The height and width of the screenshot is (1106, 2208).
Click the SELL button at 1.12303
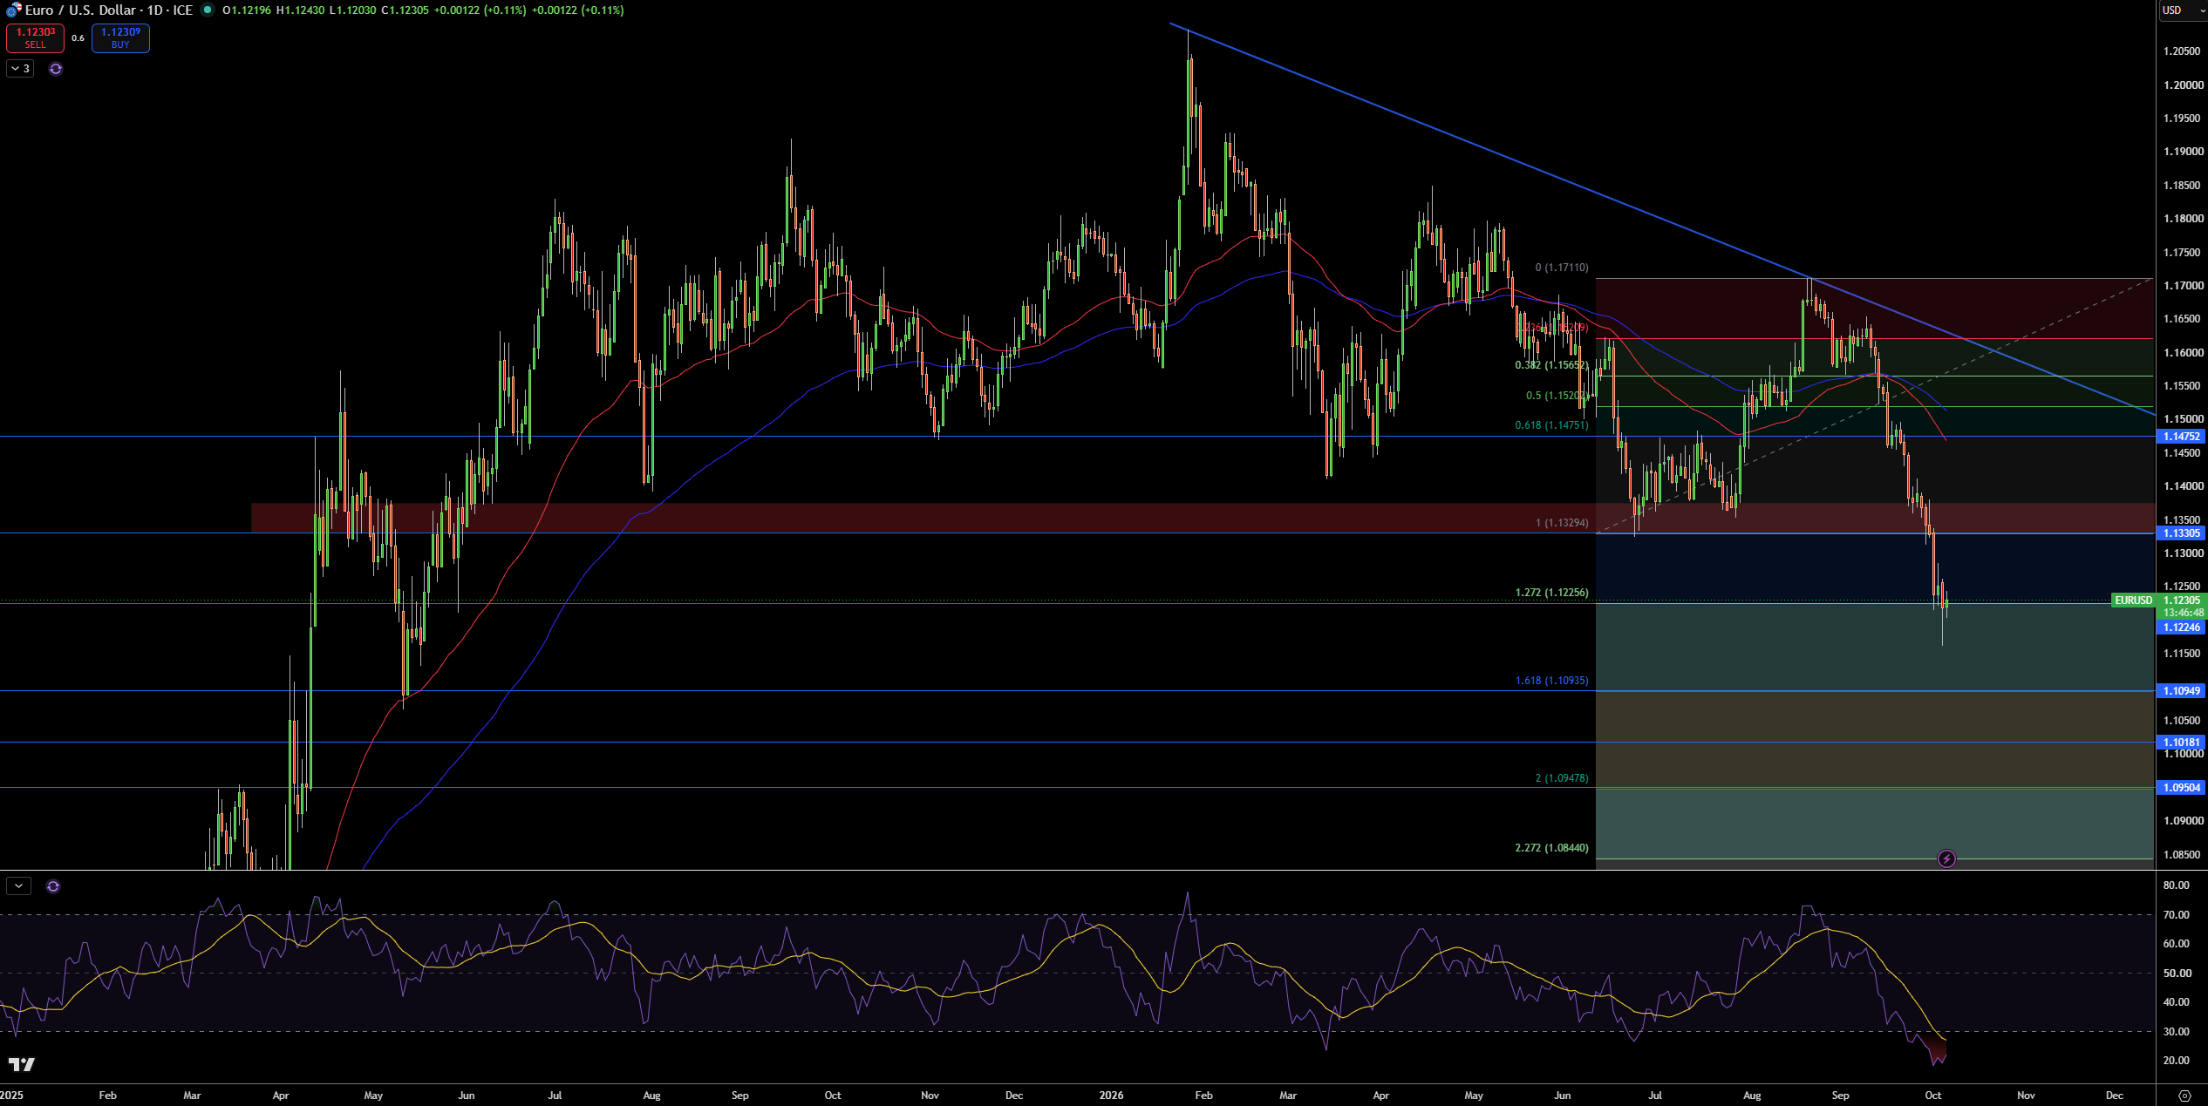pos(35,38)
